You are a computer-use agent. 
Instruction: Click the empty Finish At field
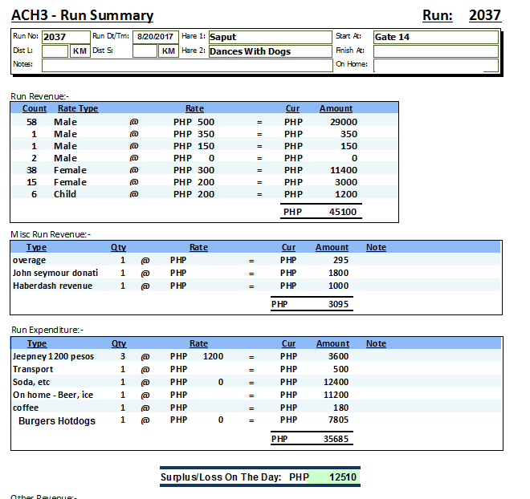click(435, 51)
